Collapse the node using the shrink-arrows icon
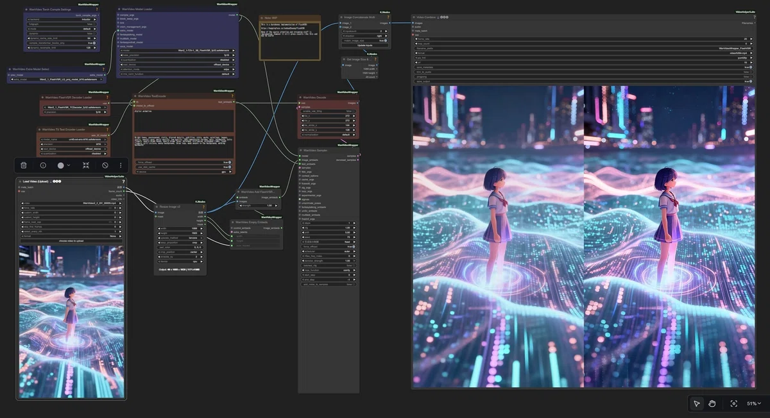 click(x=86, y=165)
